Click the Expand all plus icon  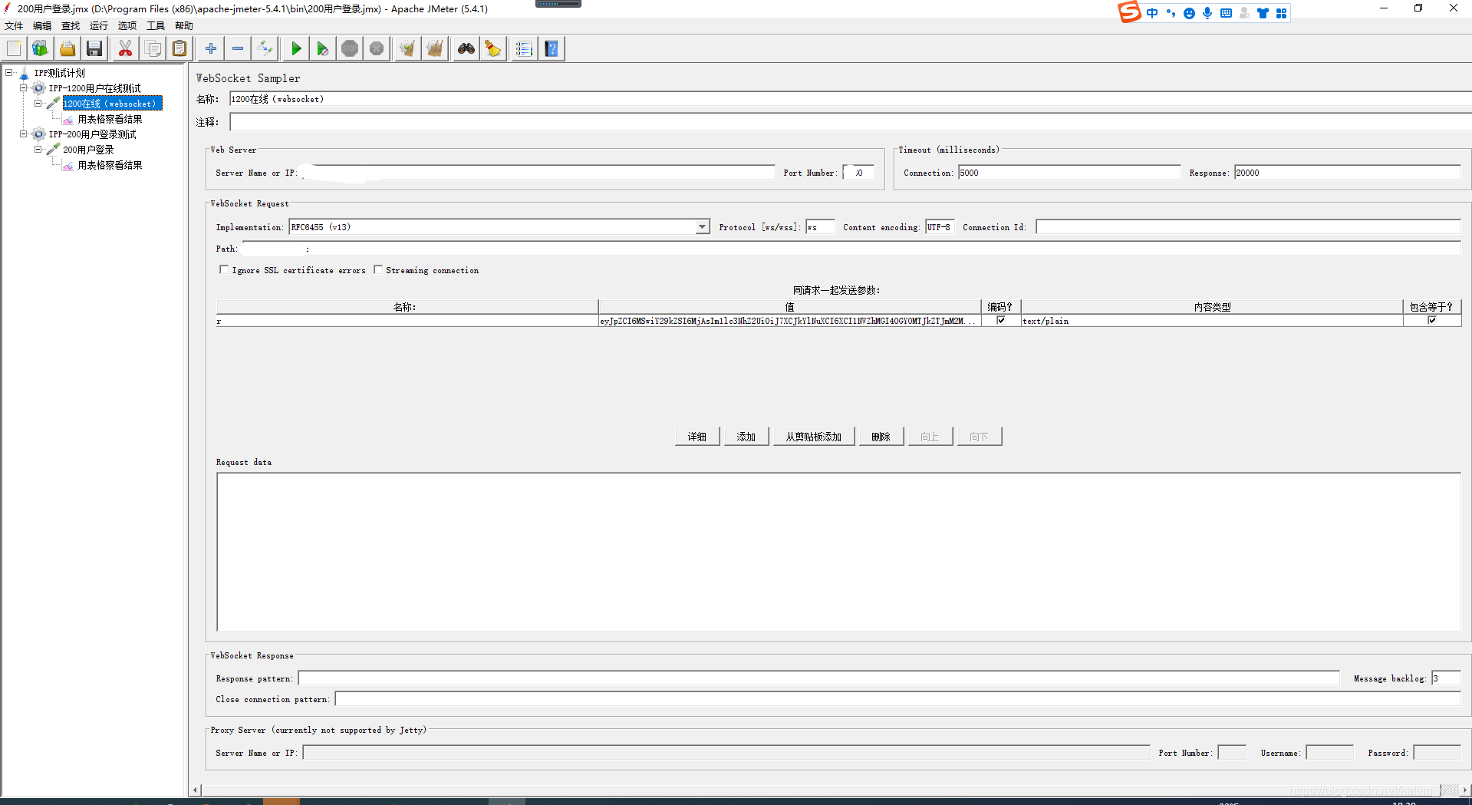tap(211, 49)
